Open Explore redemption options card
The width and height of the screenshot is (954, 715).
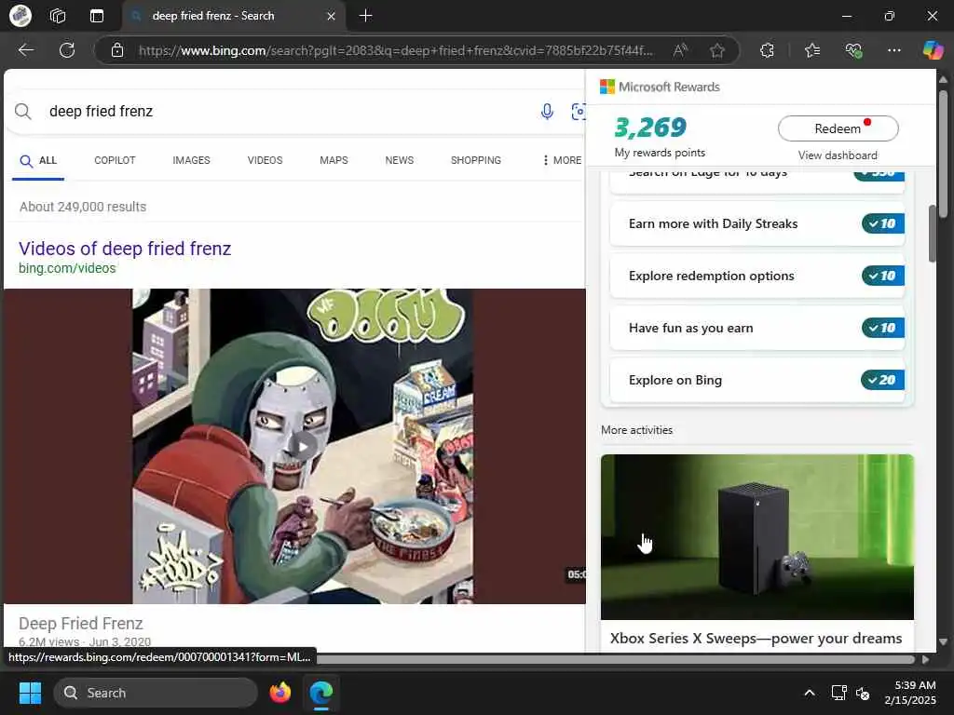756,276
